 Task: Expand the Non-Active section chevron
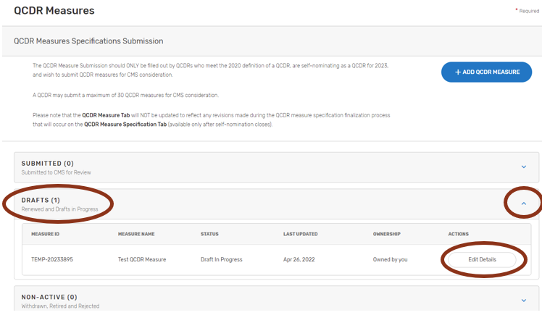pyautogui.click(x=524, y=300)
